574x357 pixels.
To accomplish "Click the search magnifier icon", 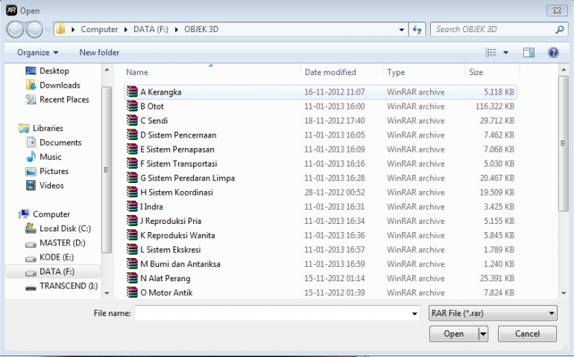I will [x=560, y=30].
